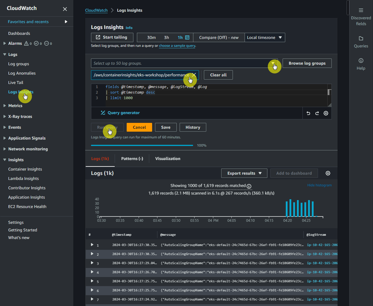Click the query progress bar
The width and height of the screenshot is (373, 306).
click(x=142, y=145)
